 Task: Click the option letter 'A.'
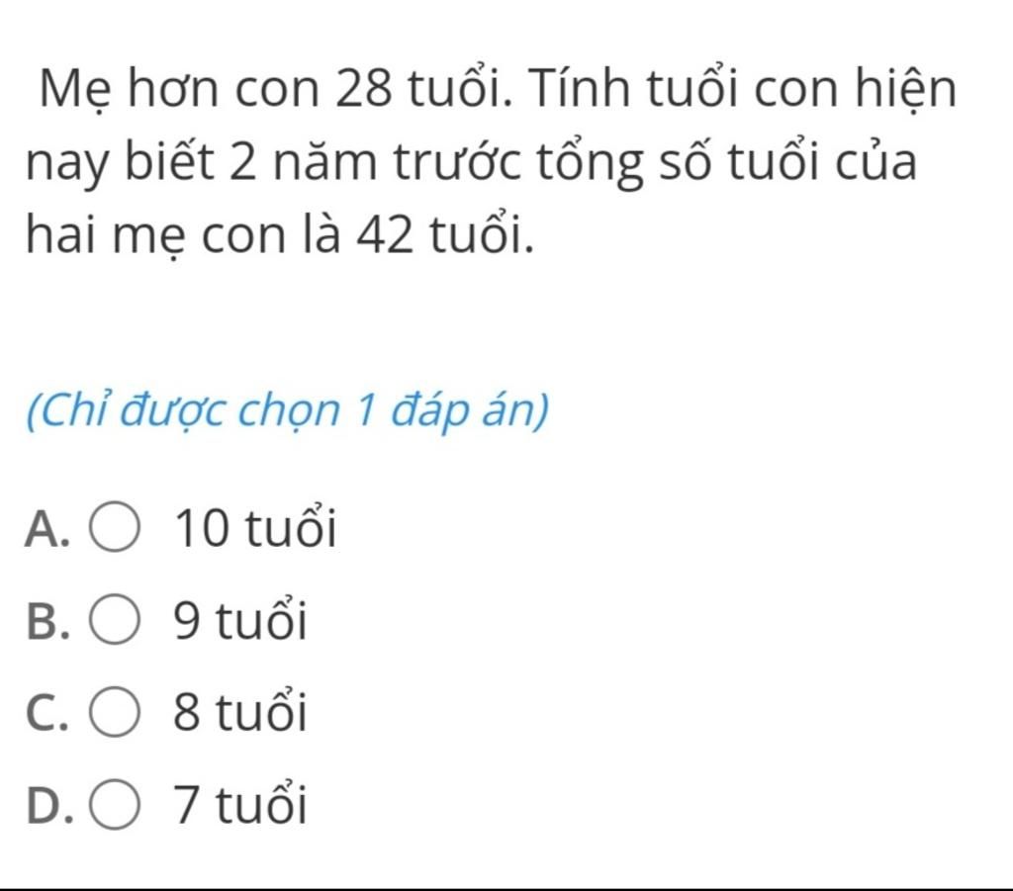coord(48,531)
